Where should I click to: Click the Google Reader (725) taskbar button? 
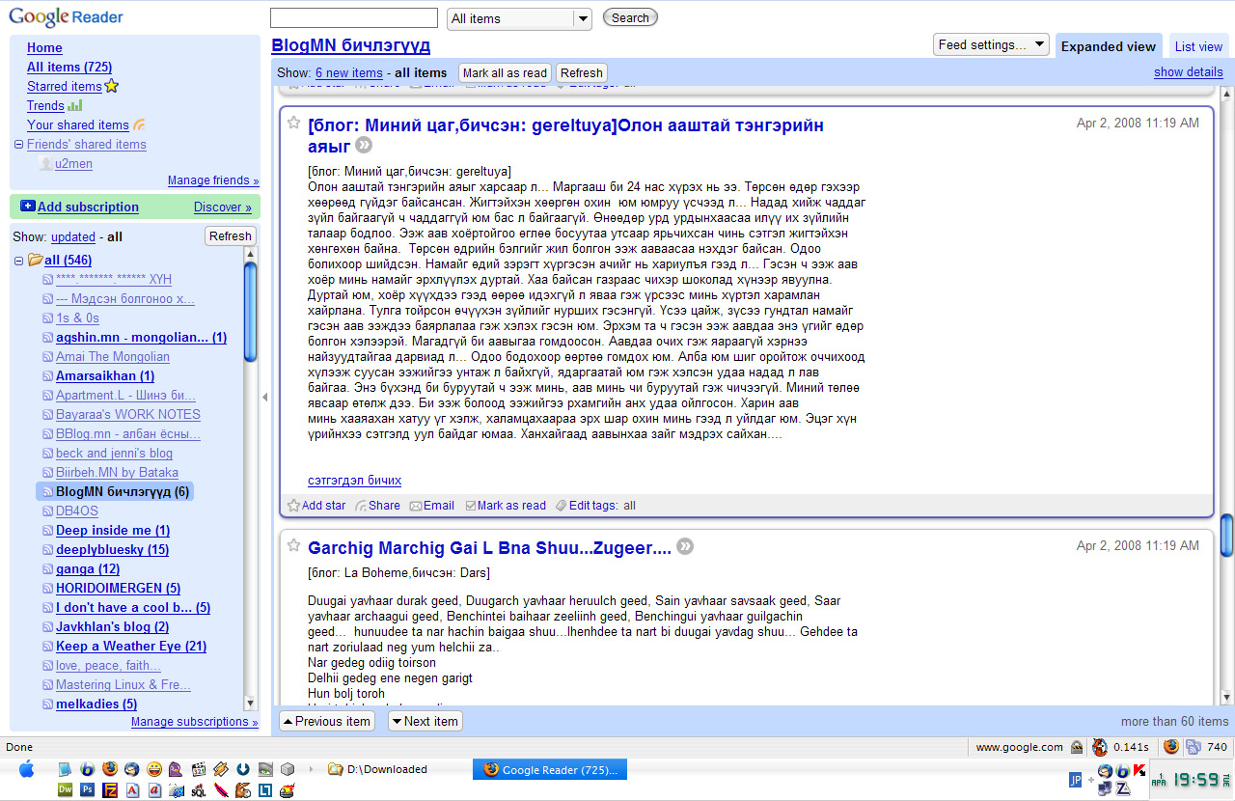click(x=550, y=769)
